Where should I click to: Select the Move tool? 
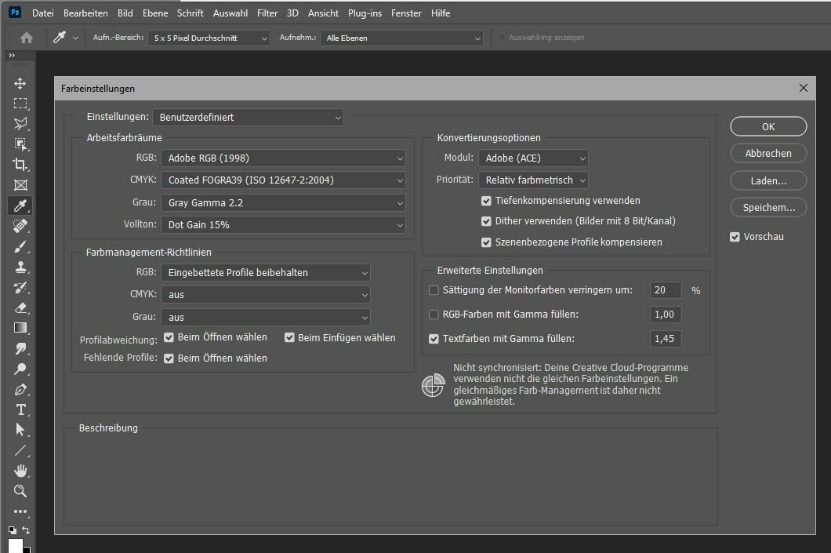(x=20, y=83)
